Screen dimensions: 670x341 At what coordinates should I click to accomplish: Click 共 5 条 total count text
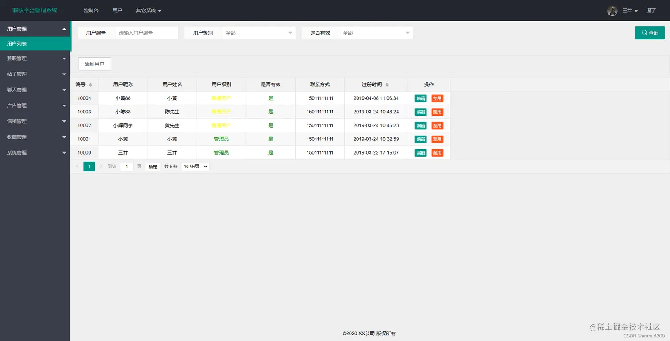171,167
